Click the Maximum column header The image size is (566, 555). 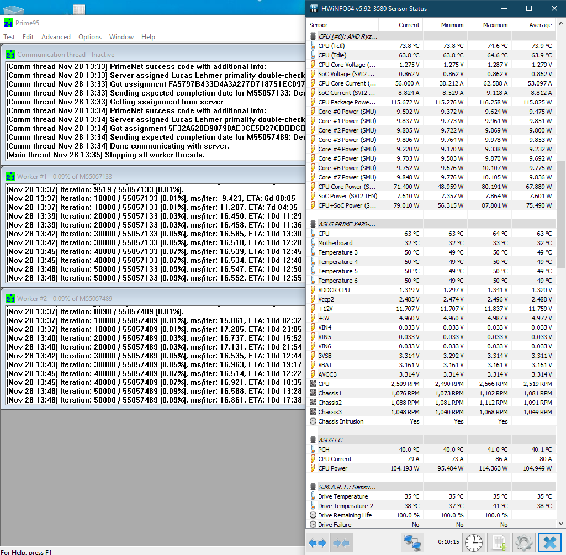pos(489,25)
